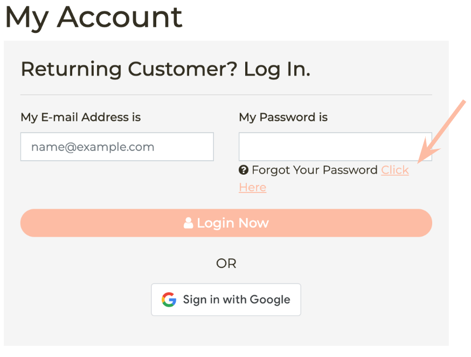Click the 'My E-mail Address is' label
Screen dimensions: 471x357
pyautogui.click(x=80, y=117)
